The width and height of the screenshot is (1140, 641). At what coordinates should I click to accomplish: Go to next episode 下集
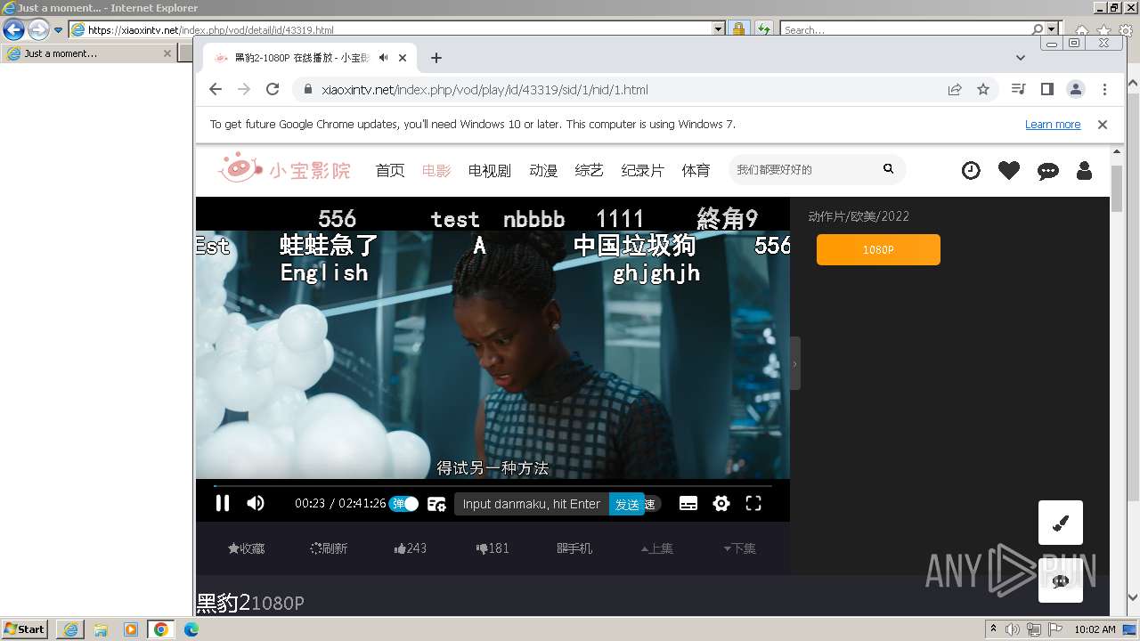point(739,548)
